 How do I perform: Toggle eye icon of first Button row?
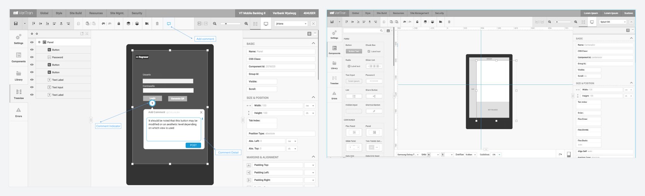(x=32, y=49)
